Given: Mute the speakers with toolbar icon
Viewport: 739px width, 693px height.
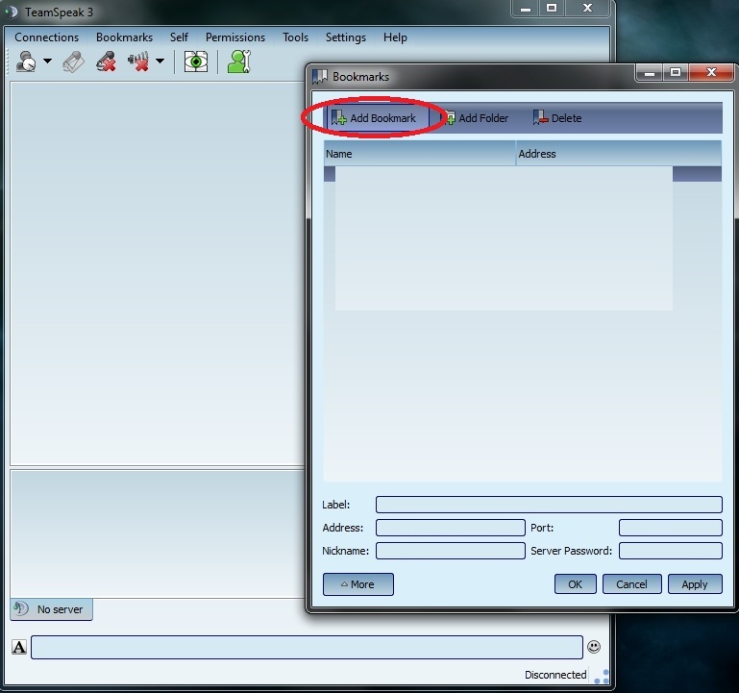Looking at the screenshot, I should coord(138,62).
